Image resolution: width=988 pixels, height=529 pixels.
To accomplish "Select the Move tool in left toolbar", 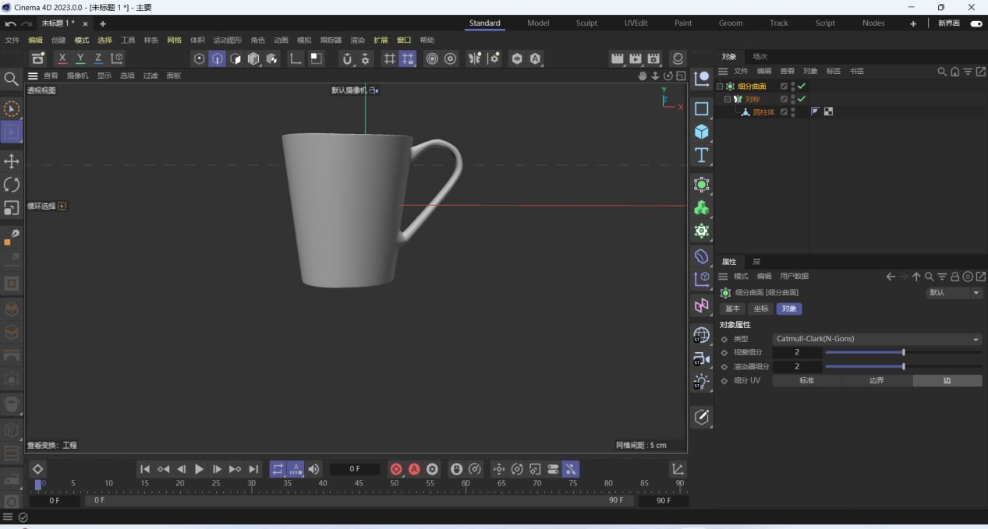I will tap(12, 161).
